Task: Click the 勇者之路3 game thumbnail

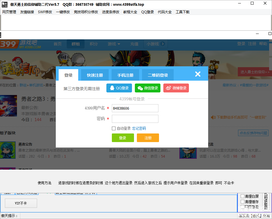Action: pyautogui.click(x=8, y=106)
